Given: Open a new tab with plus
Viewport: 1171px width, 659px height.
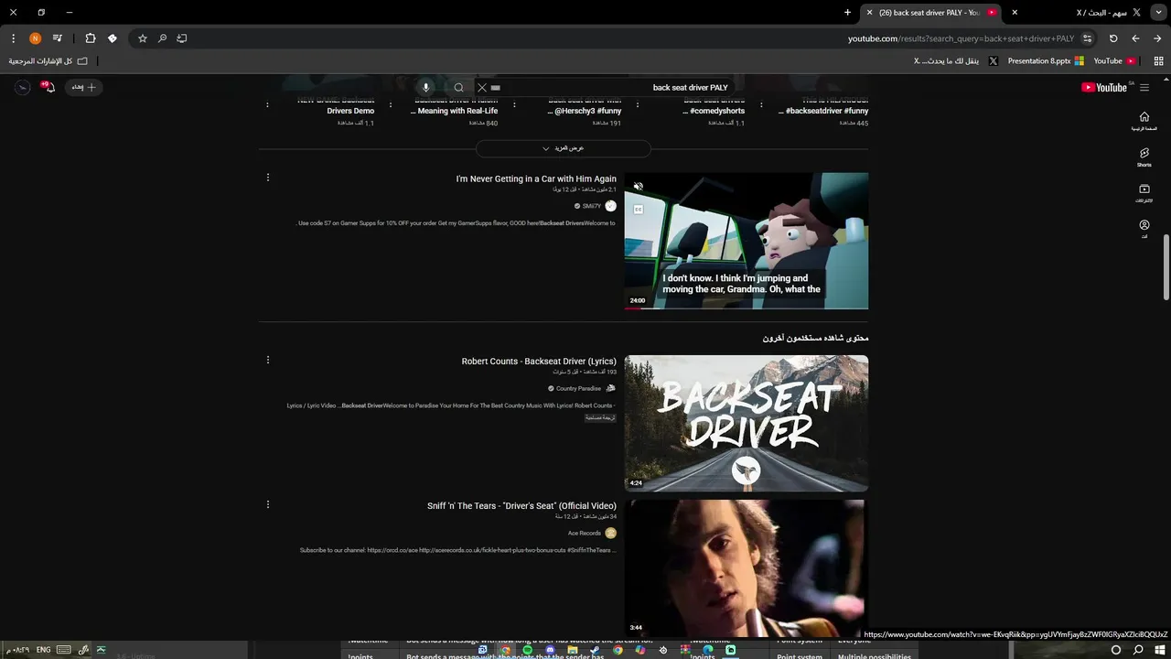Looking at the screenshot, I should [x=847, y=13].
